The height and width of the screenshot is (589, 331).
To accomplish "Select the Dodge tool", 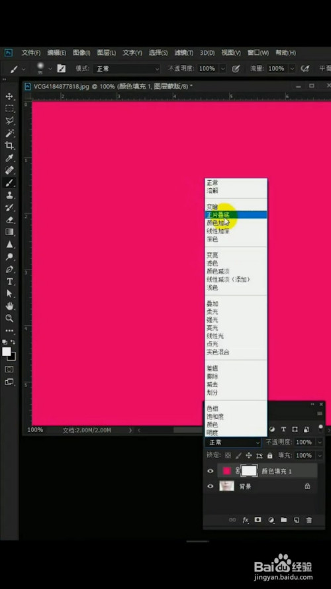I will [x=9, y=257].
